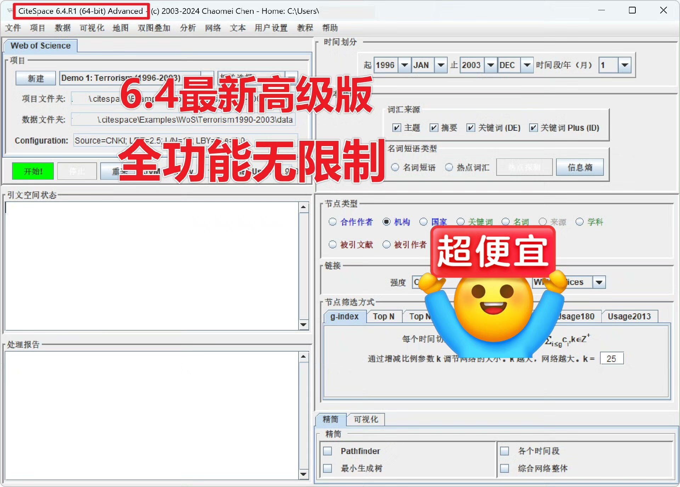Select the 合作作者 node type
This screenshot has width=680, height=487.
pyautogui.click(x=332, y=222)
